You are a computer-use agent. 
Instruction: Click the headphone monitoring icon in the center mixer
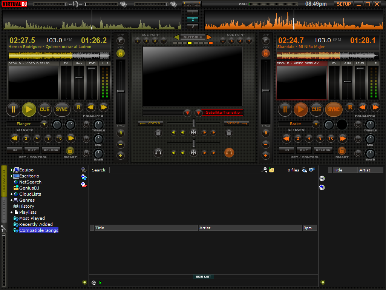point(158,153)
